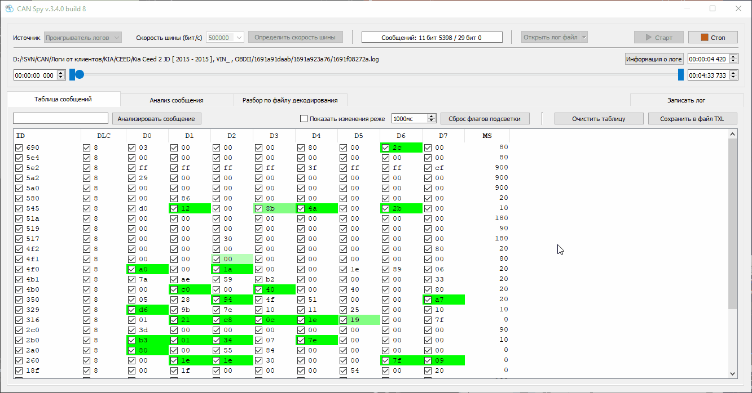Click highlighted D5 cell 19 in row 316
The height and width of the screenshot is (393, 752).
[x=359, y=320]
